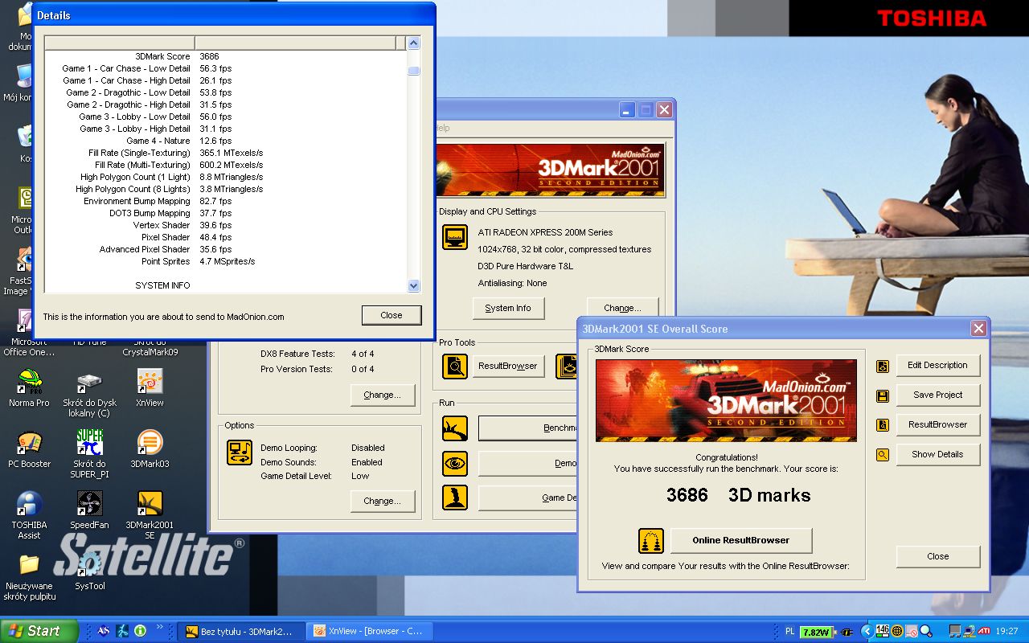Close the Details dialog using Close button
The height and width of the screenshot is (643, 1029).
[392, 315]
